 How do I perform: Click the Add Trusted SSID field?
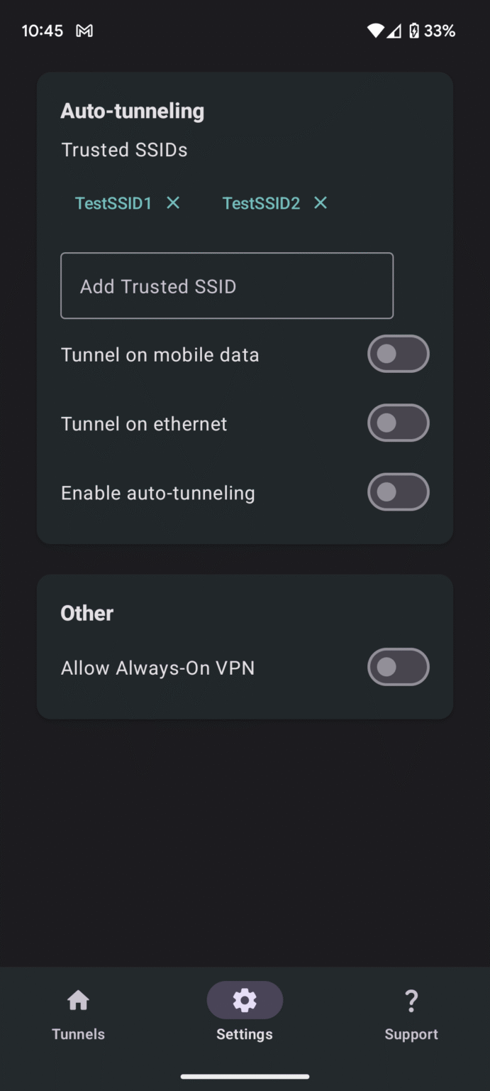tap(227, 286)
